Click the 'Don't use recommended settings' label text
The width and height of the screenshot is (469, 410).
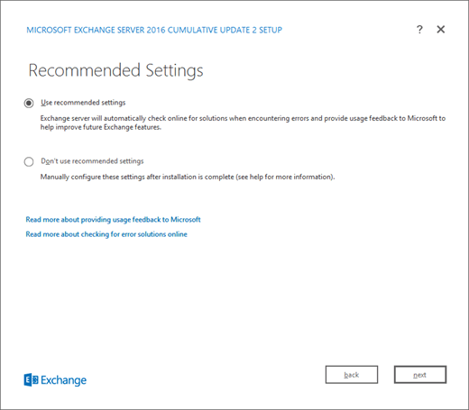pyautogui.click(x=92, y=161)
